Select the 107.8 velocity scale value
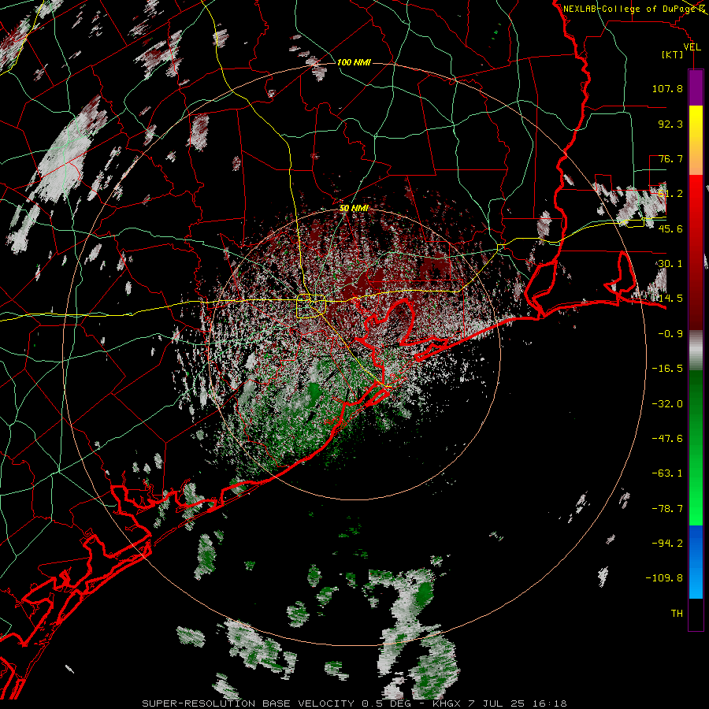 667,88
